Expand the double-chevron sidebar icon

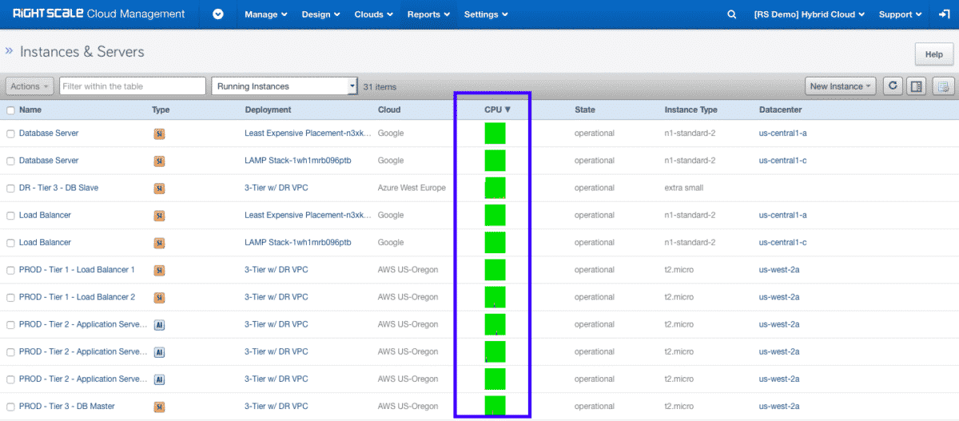[x=10, y=51]
